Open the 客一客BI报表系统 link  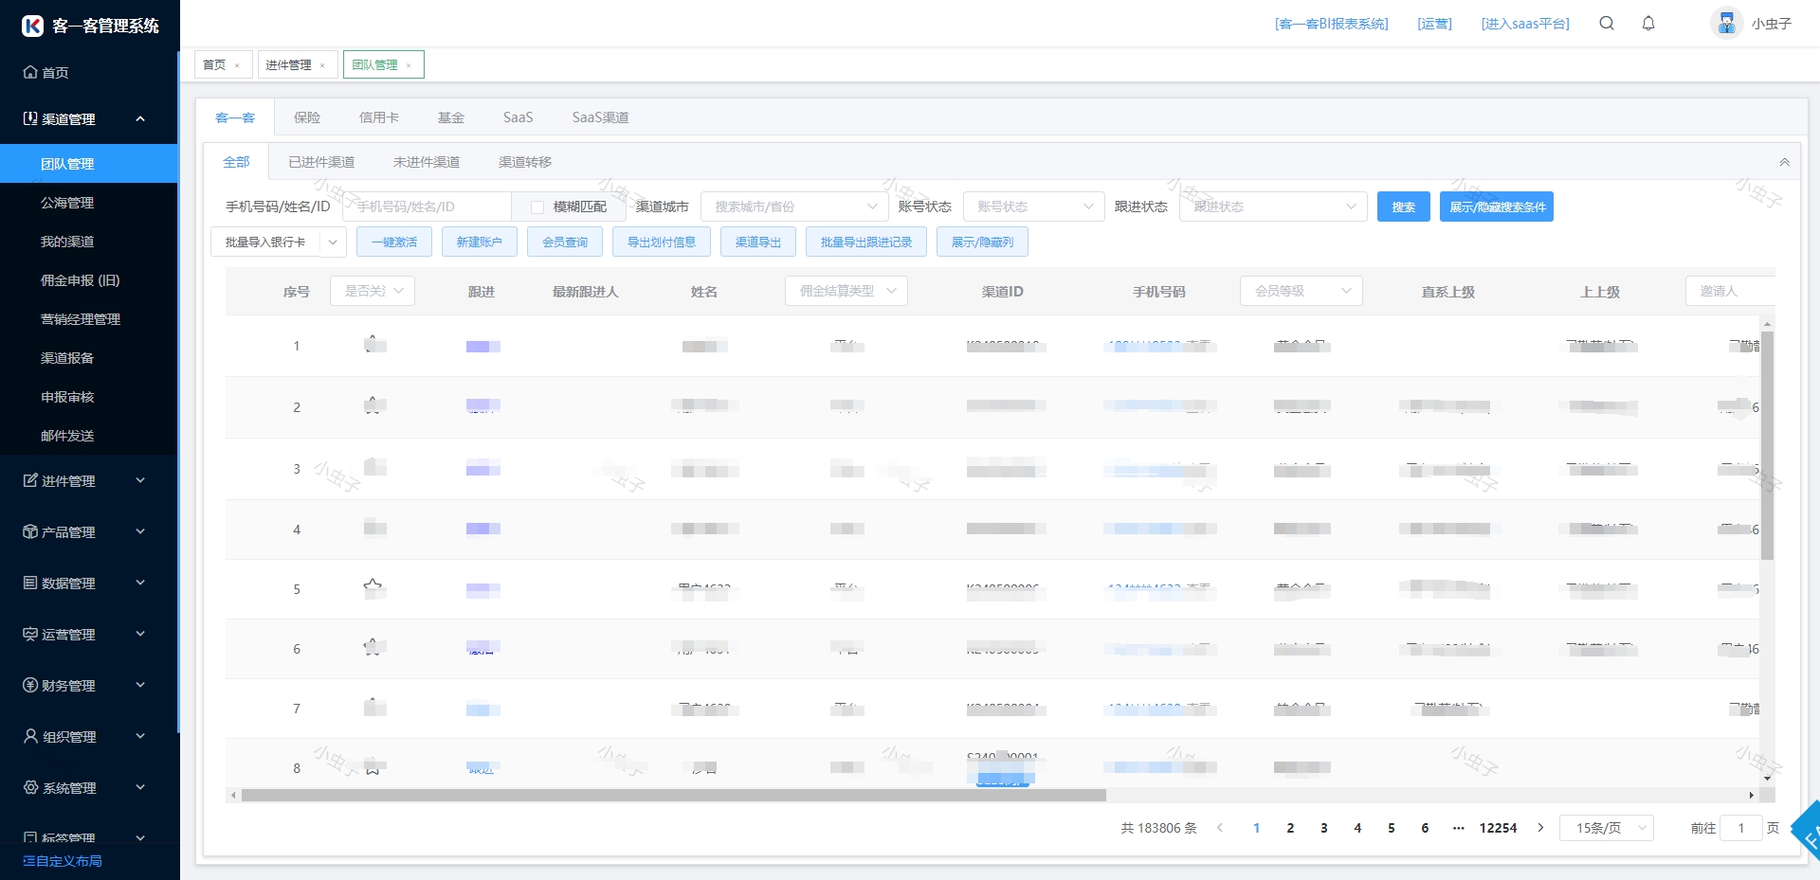[1331, 24]
